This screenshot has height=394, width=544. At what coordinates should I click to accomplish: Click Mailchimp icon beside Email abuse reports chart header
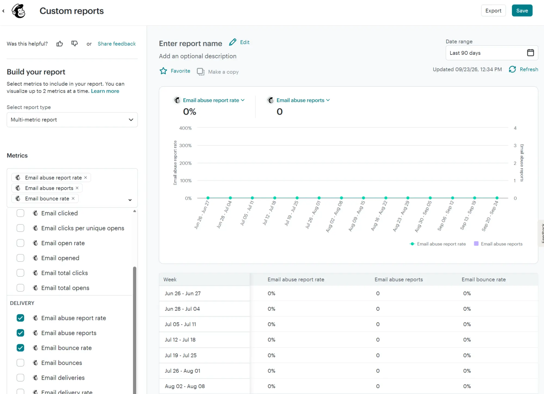271,100
